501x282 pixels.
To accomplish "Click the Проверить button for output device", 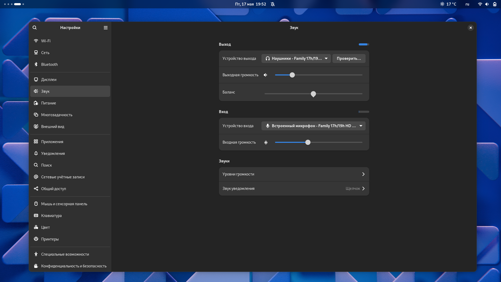I will pos(349,58).
